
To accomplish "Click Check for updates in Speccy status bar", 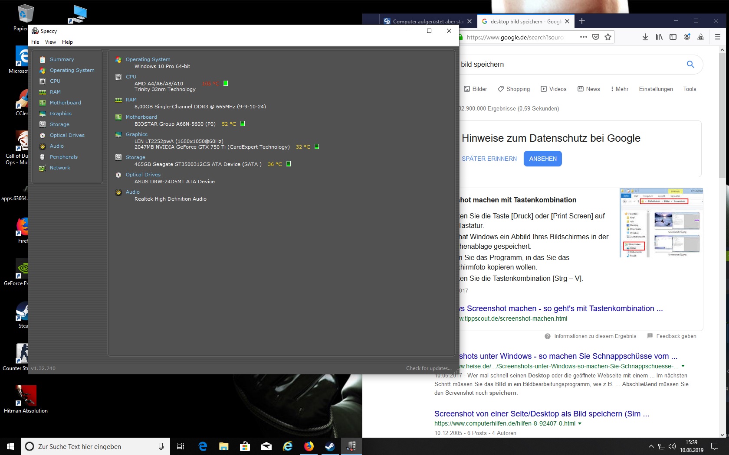I will [429, 368].
